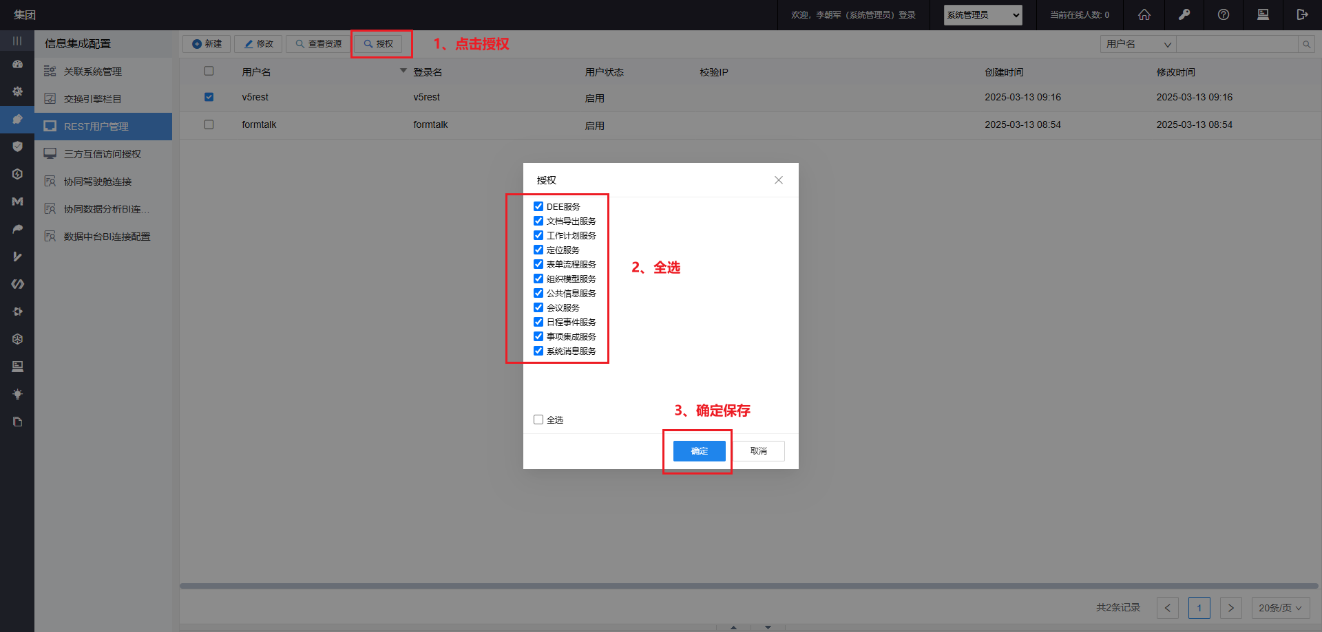Image resolution: width=1322 pixels, height=632 pixels.
Task: Open the help question-mark icon
Action: point(1224,14)
